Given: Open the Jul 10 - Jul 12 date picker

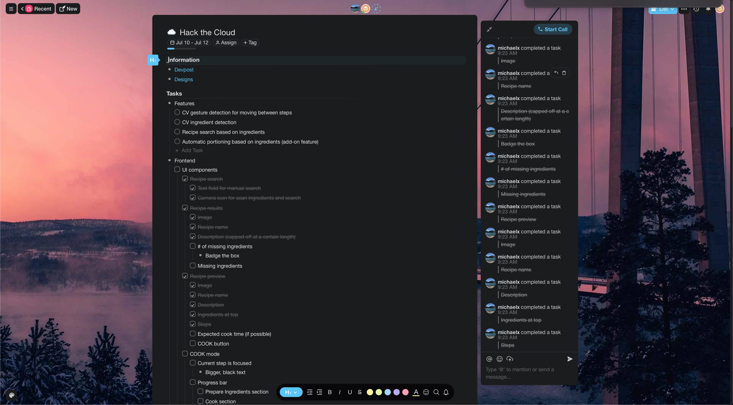Looking at the screenshot, I should tap(189, 43).
